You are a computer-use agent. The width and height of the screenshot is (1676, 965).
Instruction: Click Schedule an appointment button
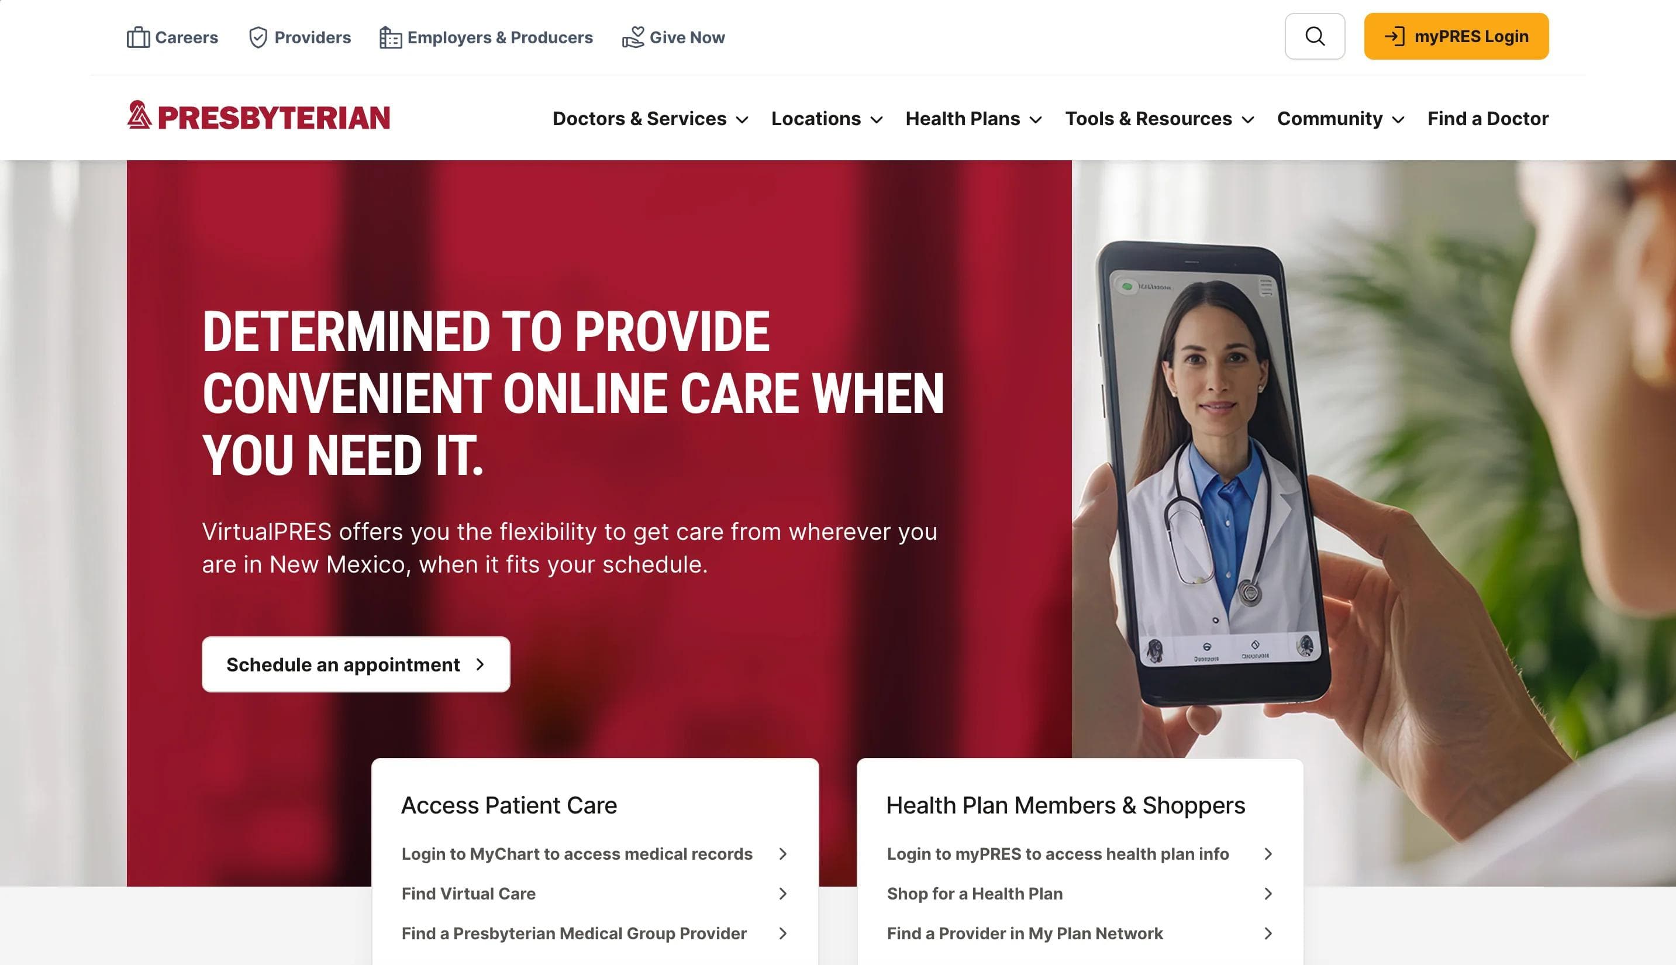pyautogui.click(x=356, y=664)
